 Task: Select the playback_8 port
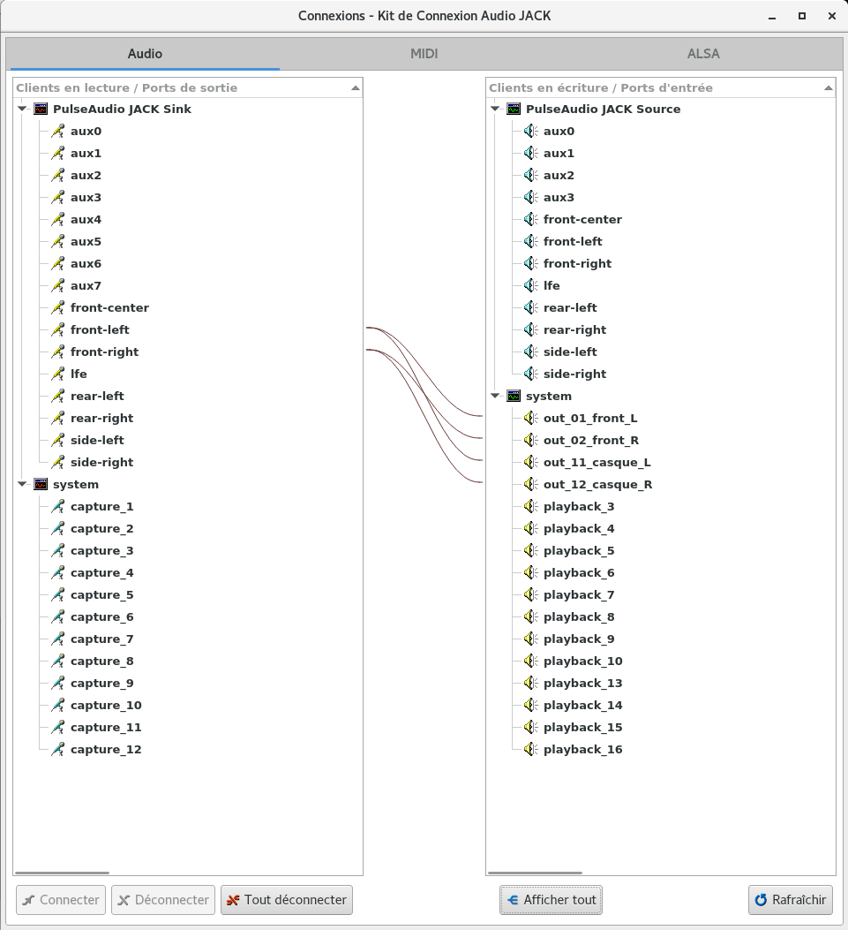[579, 616]
